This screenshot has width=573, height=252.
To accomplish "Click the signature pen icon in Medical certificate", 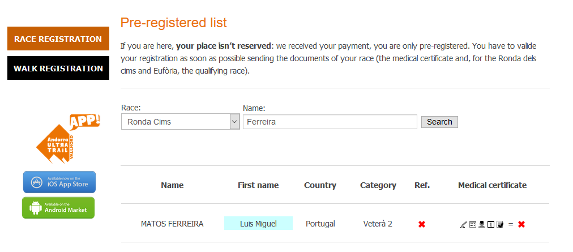I will [x=463, y=224].
